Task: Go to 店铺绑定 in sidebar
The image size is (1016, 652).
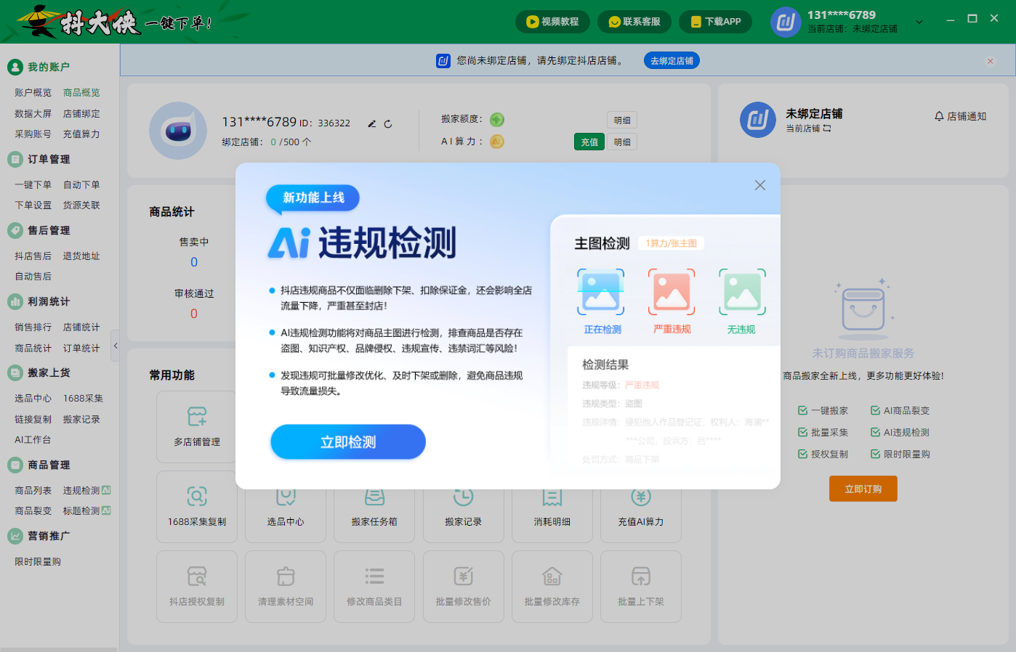Action: 81,114
